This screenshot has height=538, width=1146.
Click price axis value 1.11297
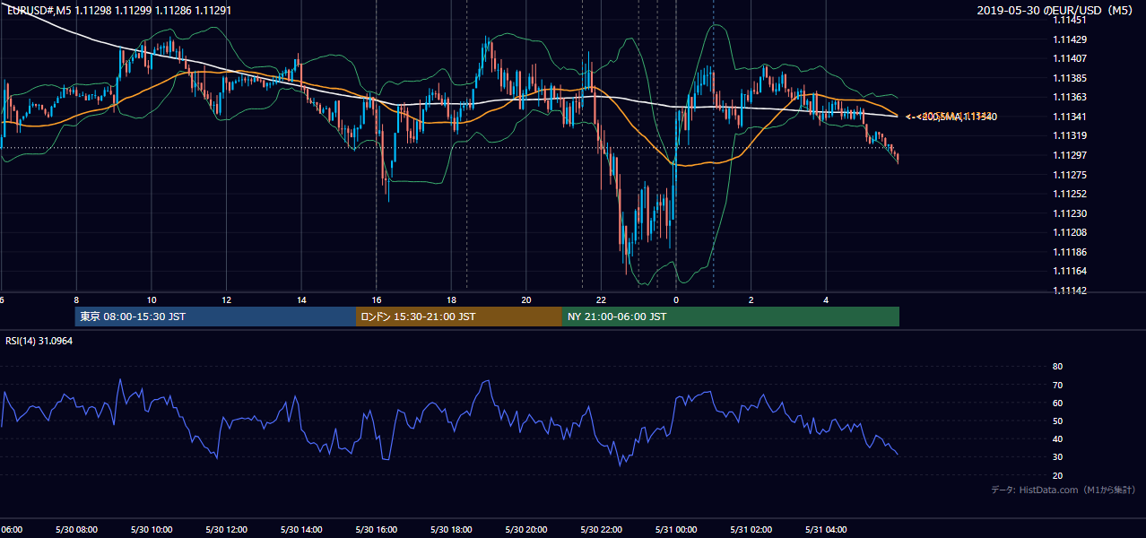coord(1070,155)
